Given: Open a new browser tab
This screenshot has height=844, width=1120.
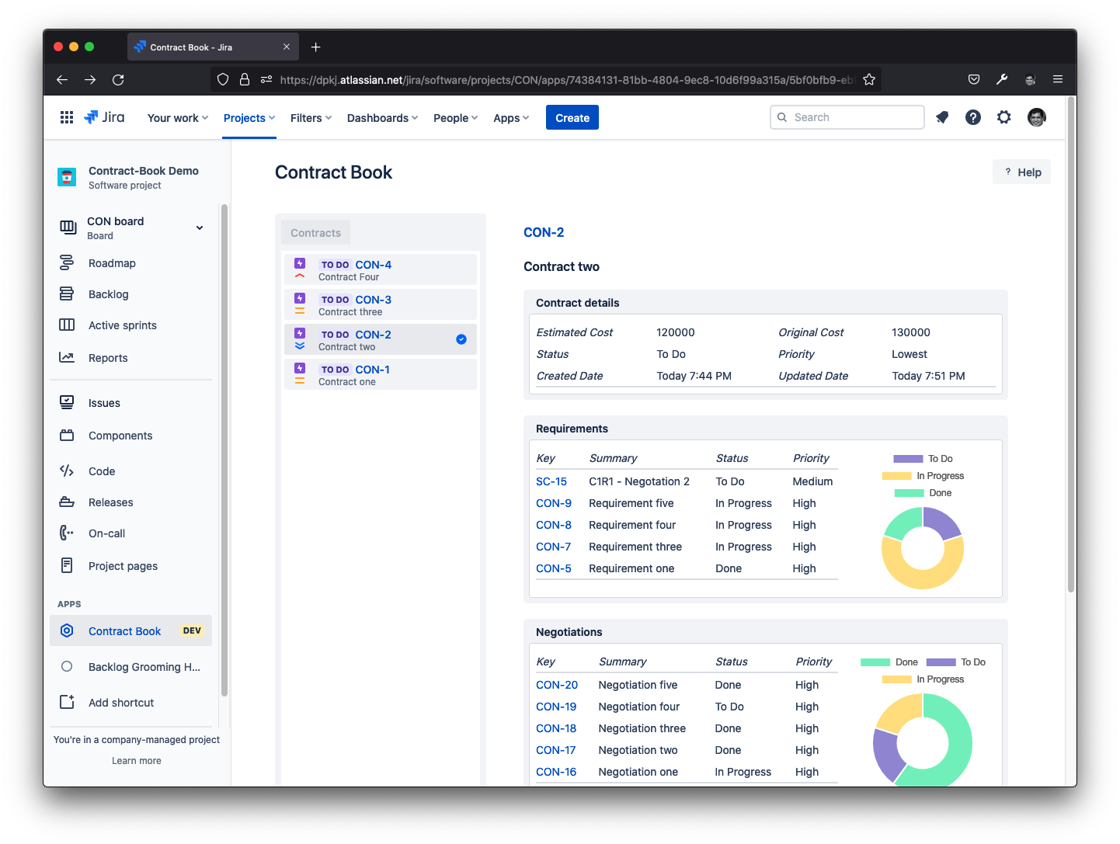Looking at the screenshot, I should point(315,47).
